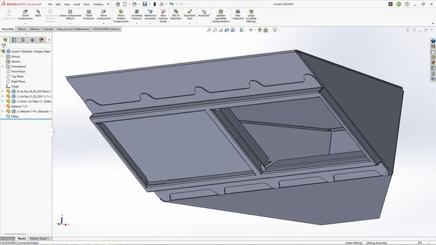The width and height of the screenshot is (436, 245).
Task: Open the Appearances tab in the task pane
Action: coord(433,62)
